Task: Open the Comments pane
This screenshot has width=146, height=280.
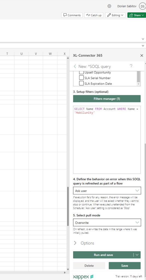Action: 72,15
